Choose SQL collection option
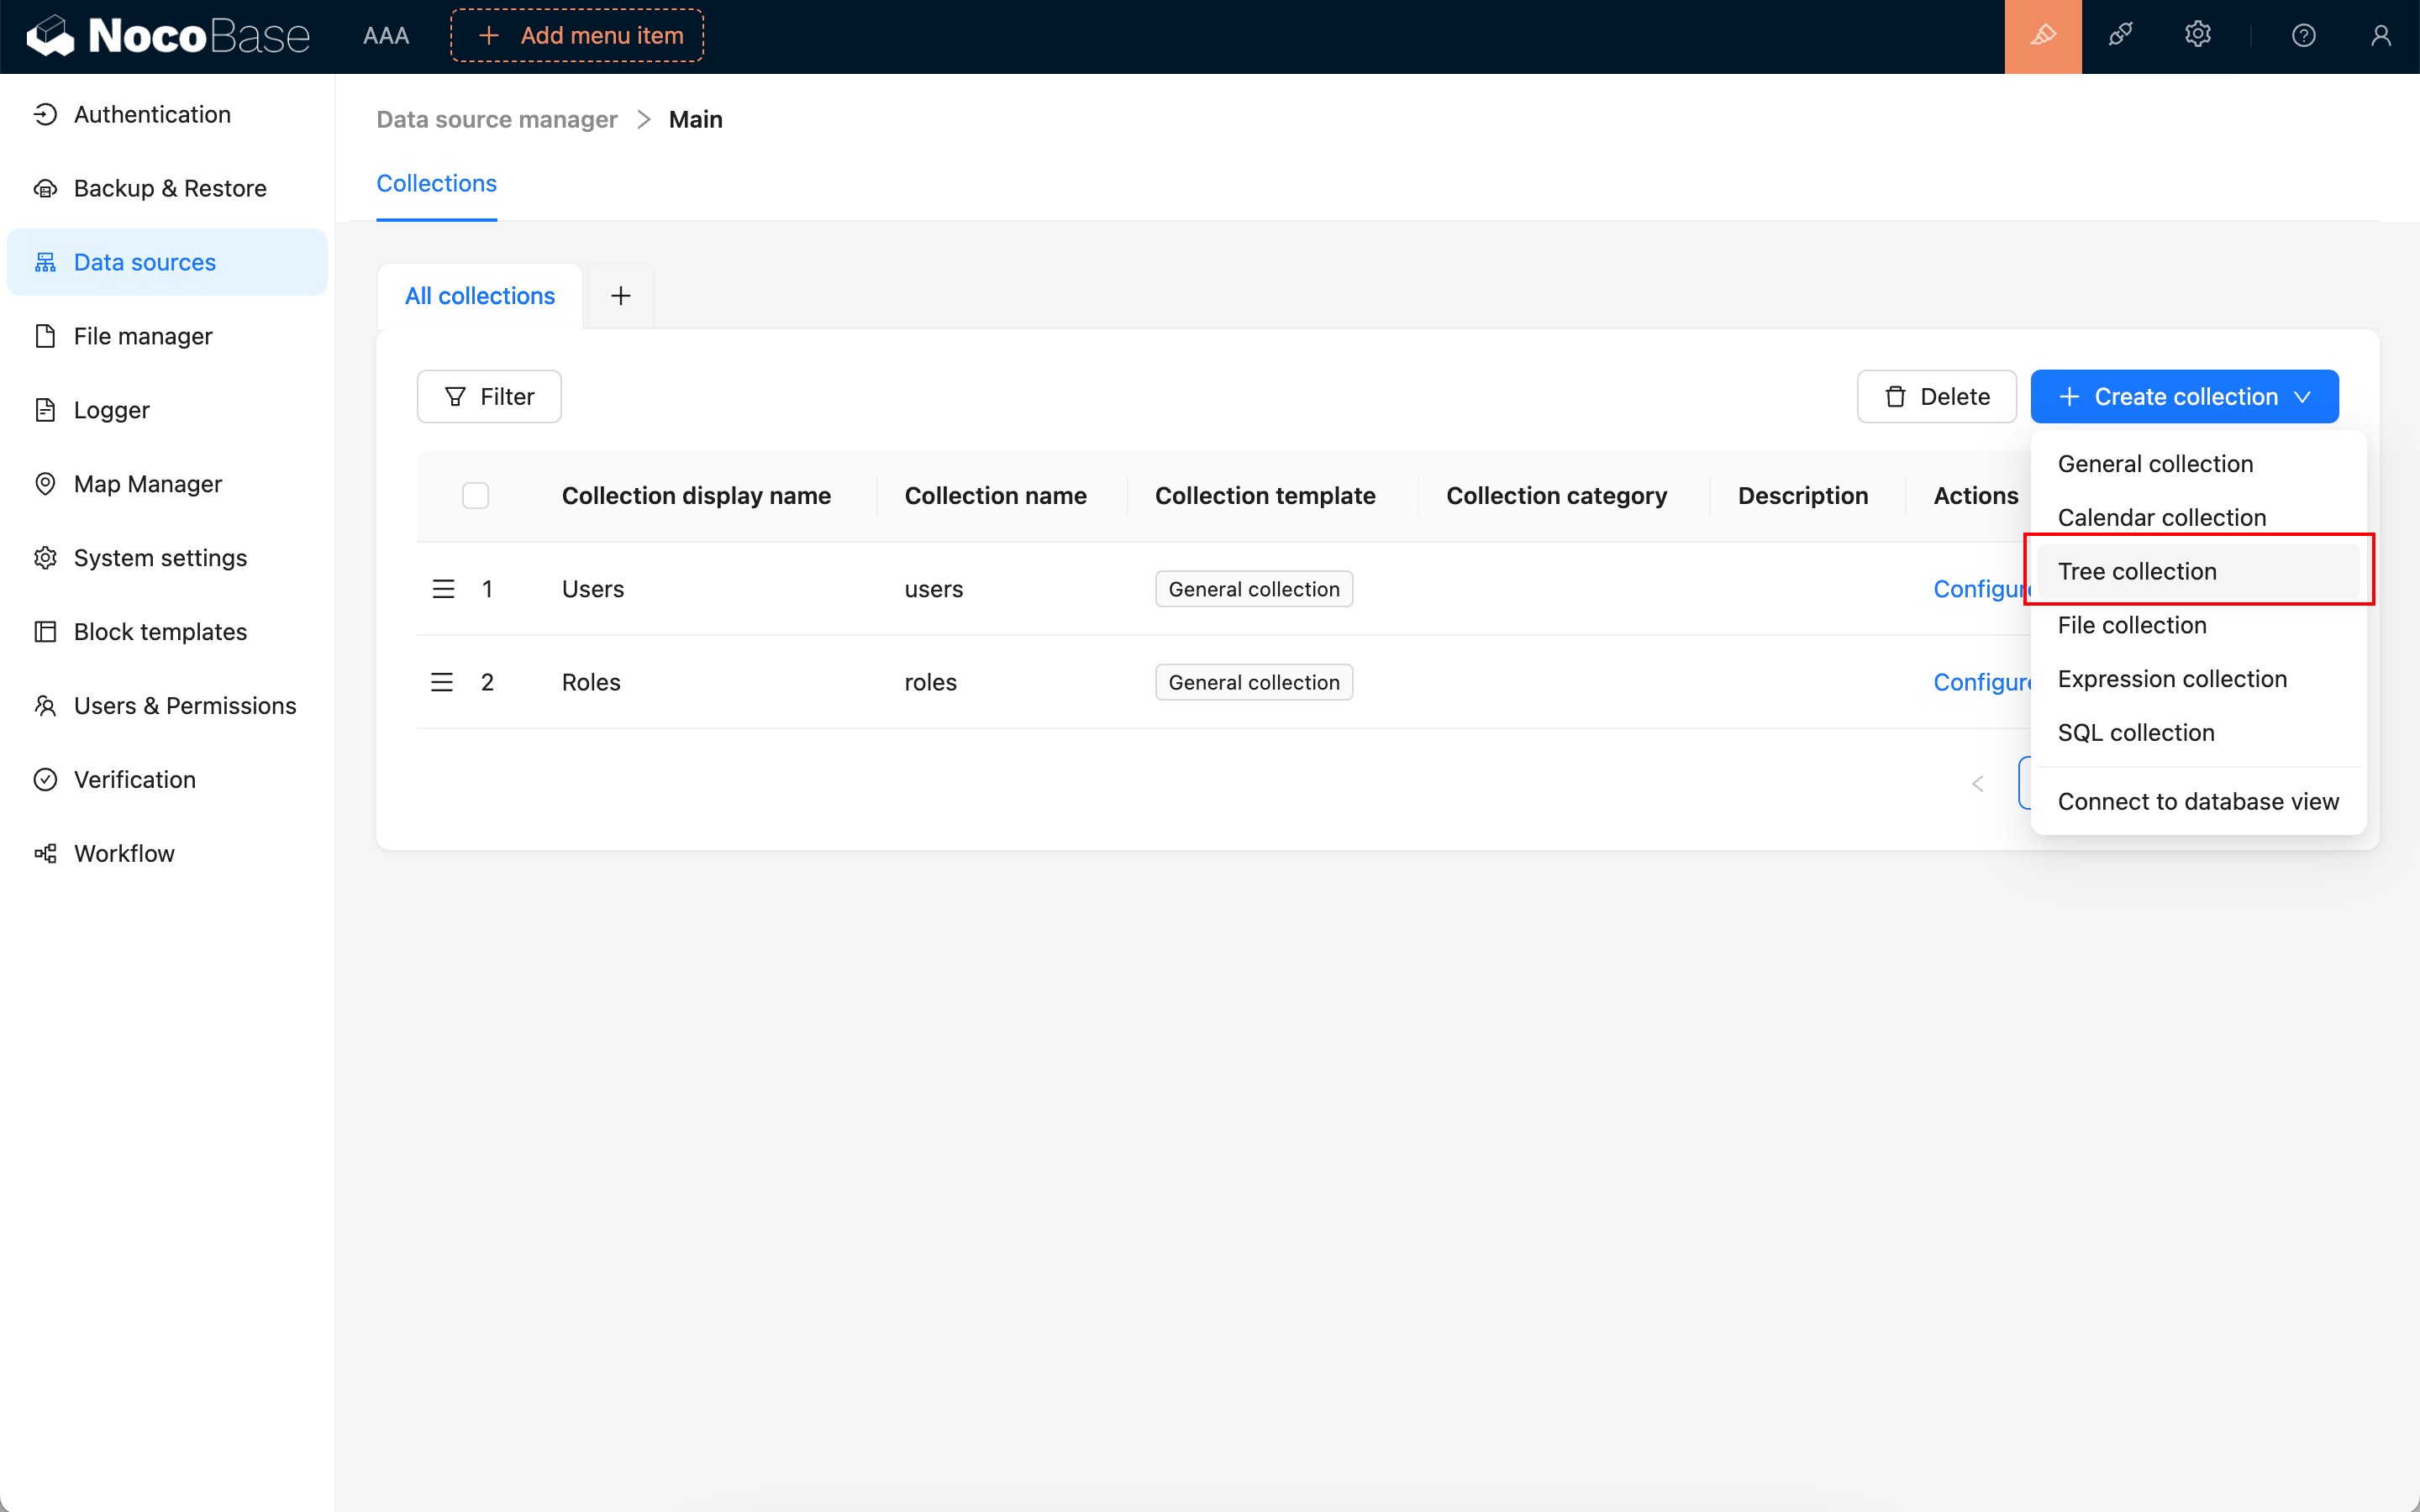 tap(2136, 733)
